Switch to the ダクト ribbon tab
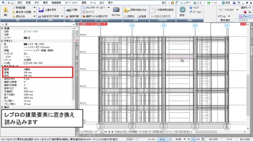Screen dimensions: 253x142 37,3
